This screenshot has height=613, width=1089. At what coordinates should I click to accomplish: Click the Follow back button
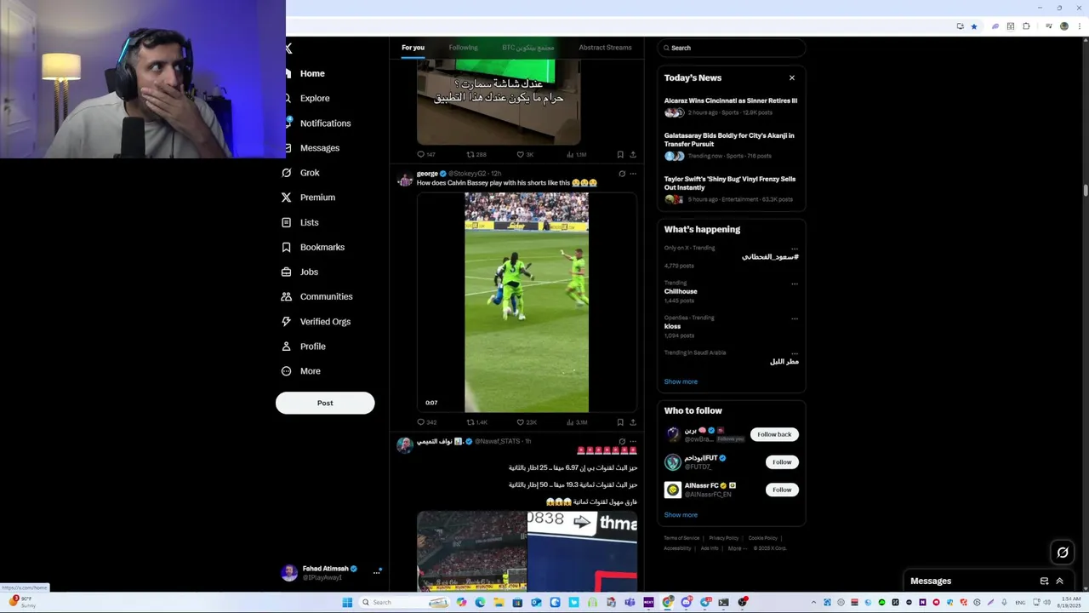coord(774,434)
